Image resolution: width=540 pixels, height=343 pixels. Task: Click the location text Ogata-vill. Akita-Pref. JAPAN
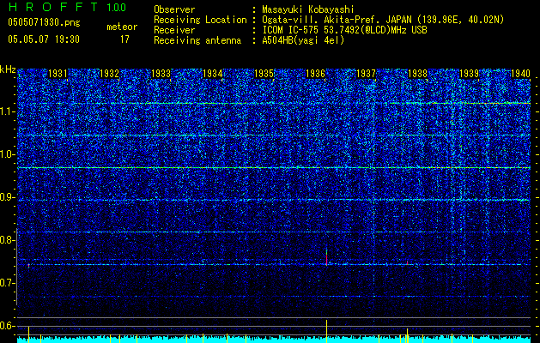click(337, 20)
